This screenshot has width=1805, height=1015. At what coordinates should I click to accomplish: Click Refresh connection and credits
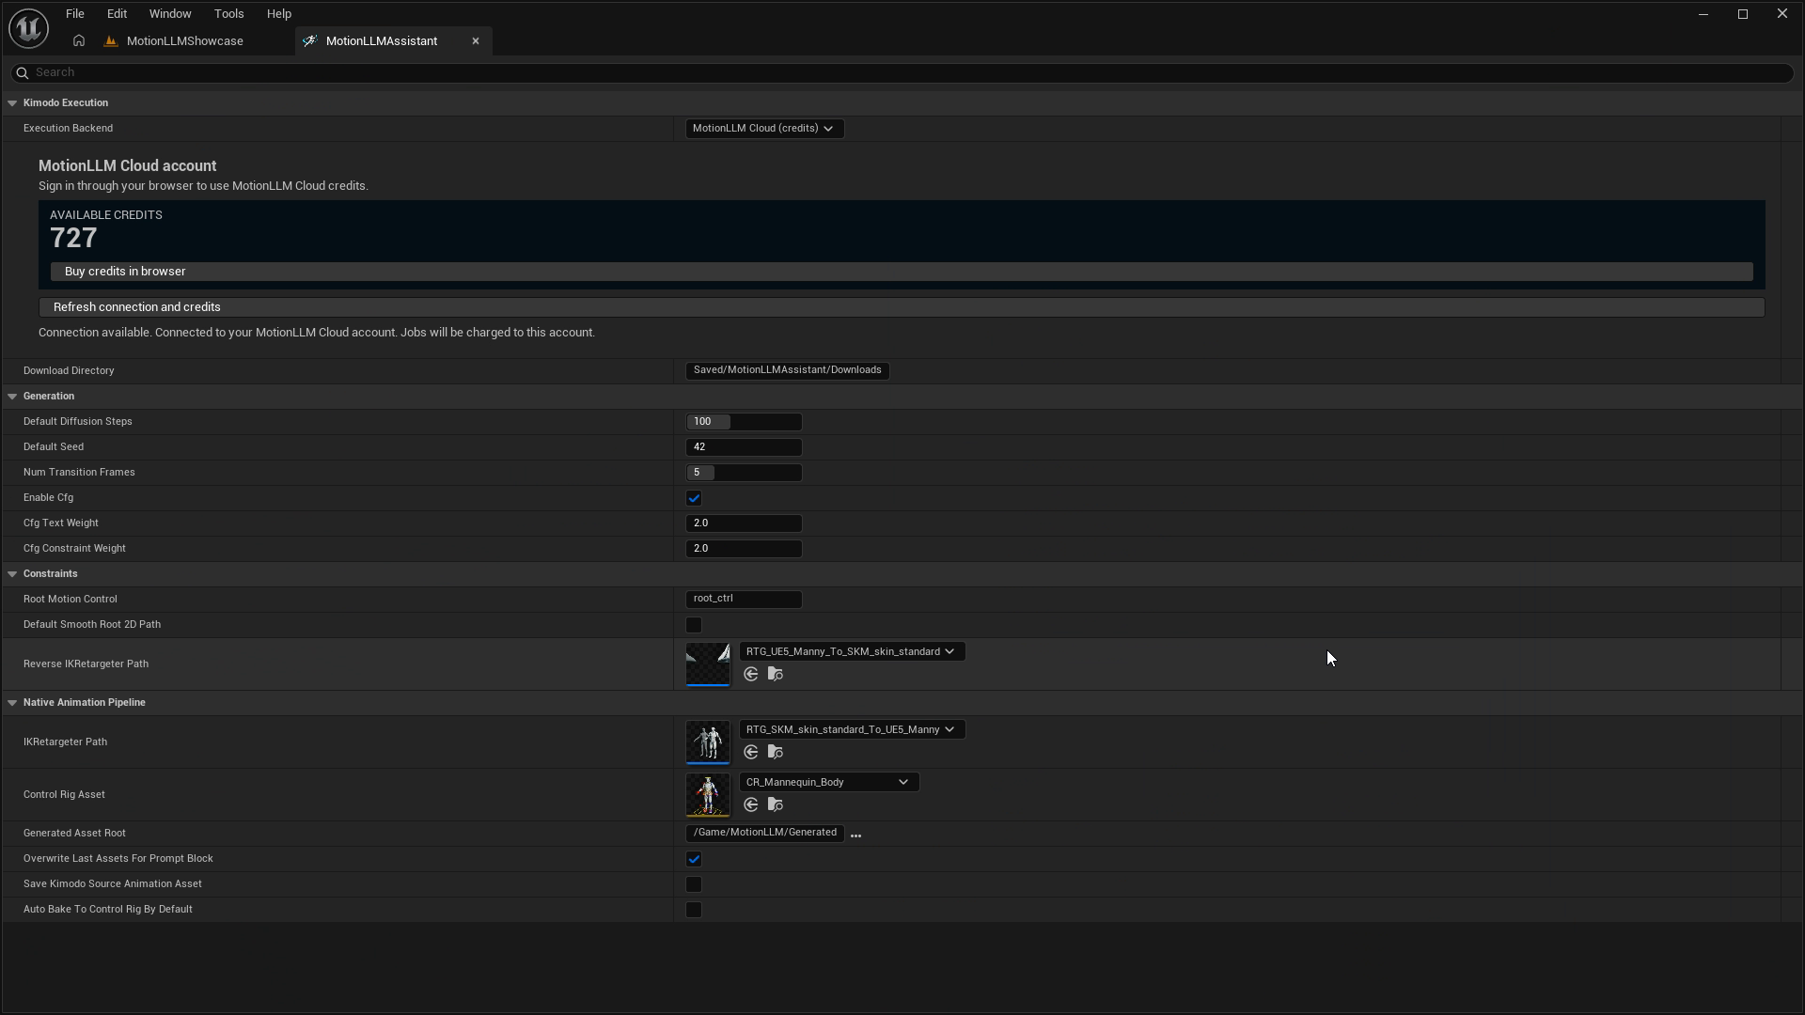902,307
